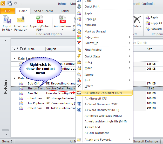Select robert.bars... RE: tickets unlinked email
163x144 pixels.
[43, 108]
